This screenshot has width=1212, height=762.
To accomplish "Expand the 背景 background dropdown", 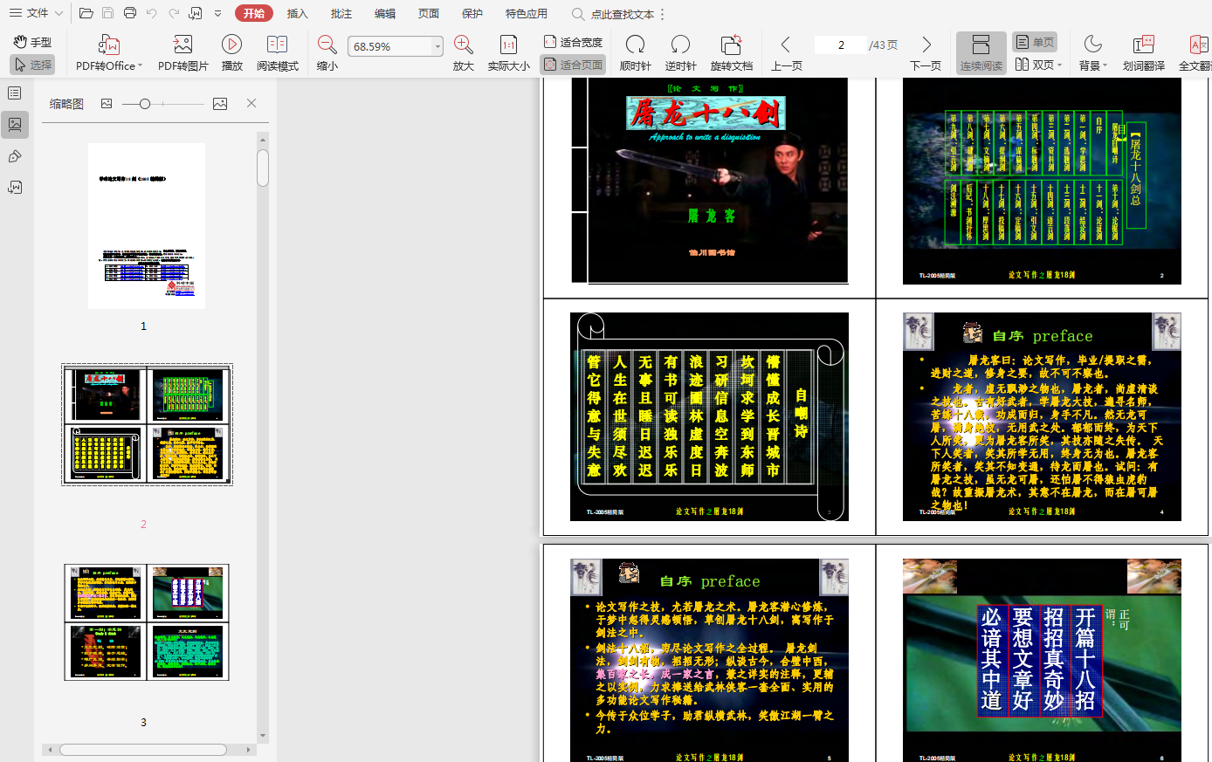I will pyautogui.click(x=1105, y=66).
